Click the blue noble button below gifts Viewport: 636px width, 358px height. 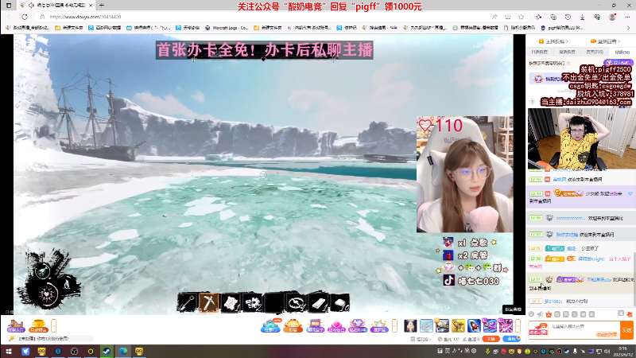[x=511, y=339]
